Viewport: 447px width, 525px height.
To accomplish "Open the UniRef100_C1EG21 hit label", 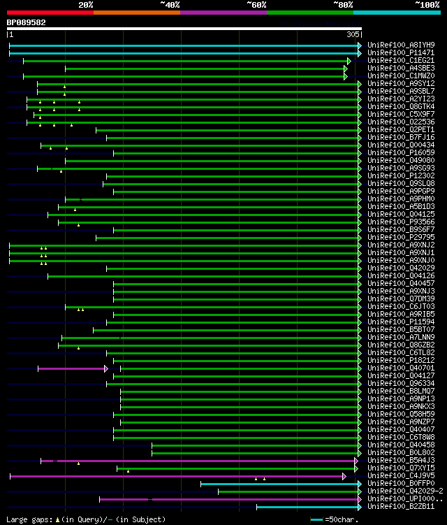I will [x=401, y=60].
